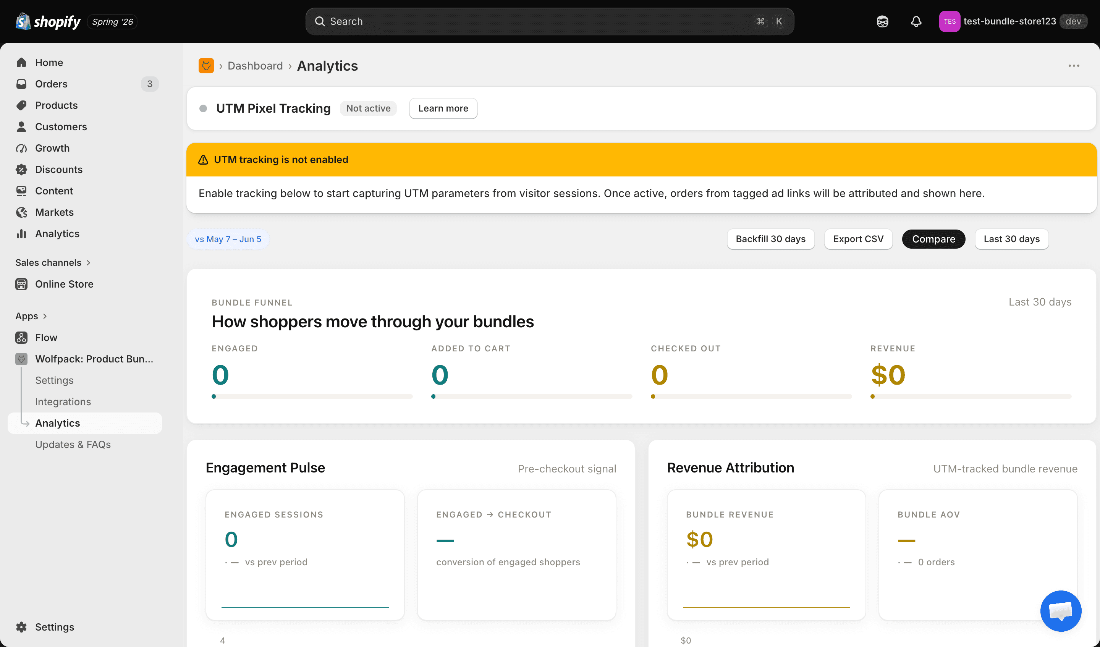Open the Last 30 days date dropdown
Image resolution: width=1100 pixels, height=647 pixels.
[1011, 239]
